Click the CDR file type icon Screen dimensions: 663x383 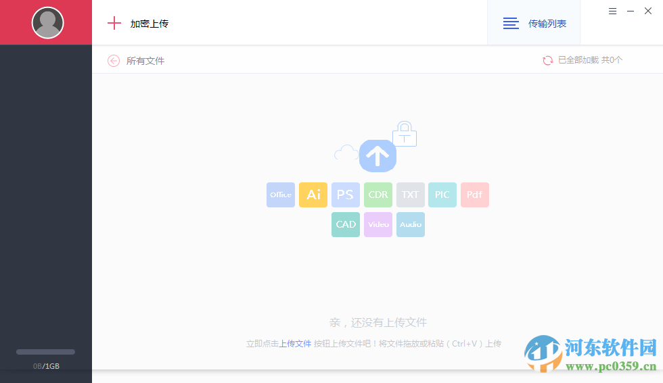click(x=378, y=195)
